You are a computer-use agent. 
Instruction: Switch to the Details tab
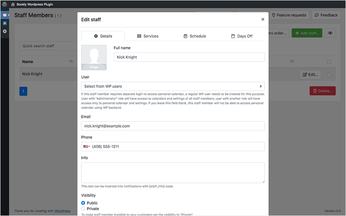click(103, 36)
